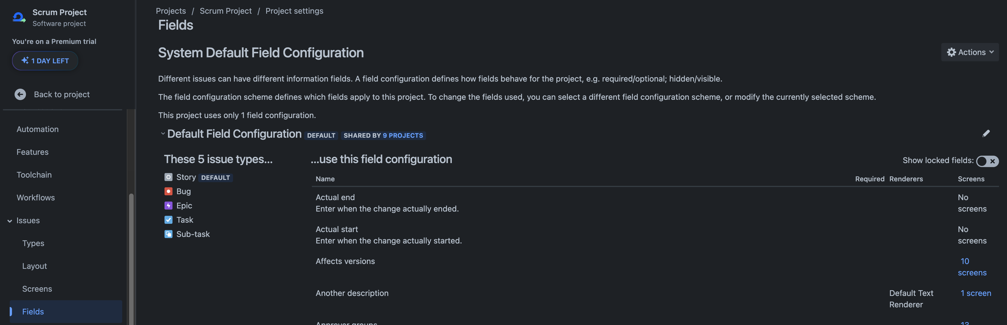Select the Epic issue type icon
Image resolution: width=1007 pixels, height=325 pixels.
click(168, 206)
